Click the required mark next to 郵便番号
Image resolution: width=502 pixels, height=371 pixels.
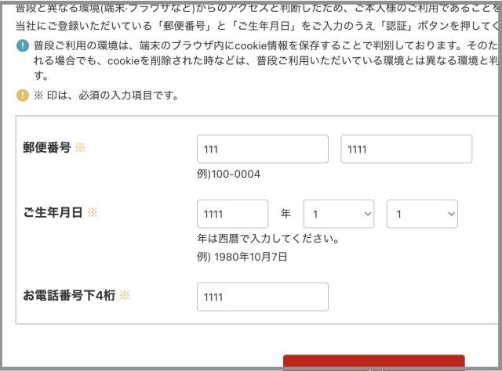point(80,148)
